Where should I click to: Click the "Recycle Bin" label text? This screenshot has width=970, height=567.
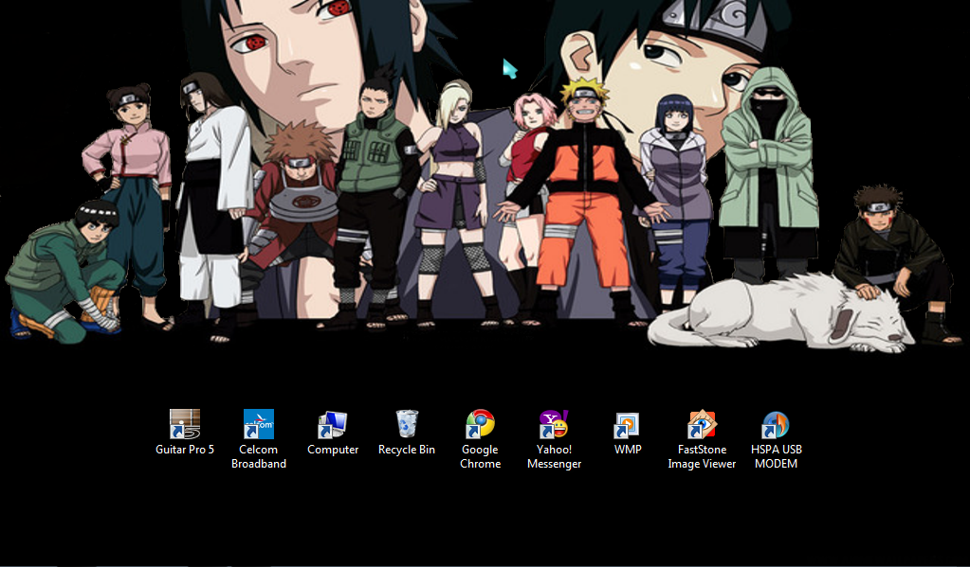pos(407,450)
